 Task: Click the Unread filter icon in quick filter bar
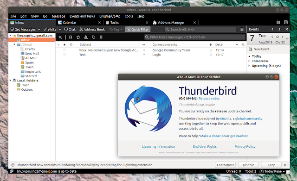point(71,37)
